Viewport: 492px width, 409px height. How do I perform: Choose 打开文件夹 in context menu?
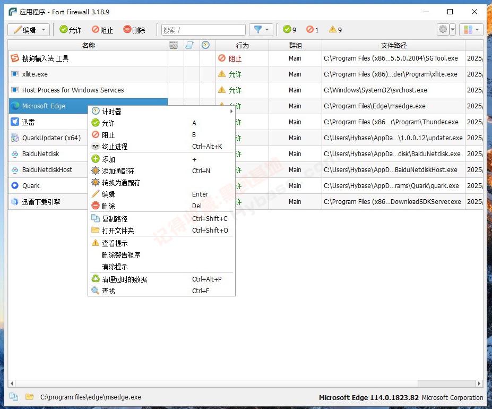(161, 230)
